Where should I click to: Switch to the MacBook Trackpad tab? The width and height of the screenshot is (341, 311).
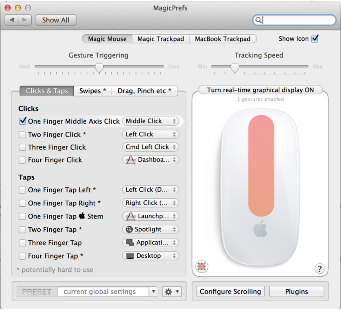223,39
